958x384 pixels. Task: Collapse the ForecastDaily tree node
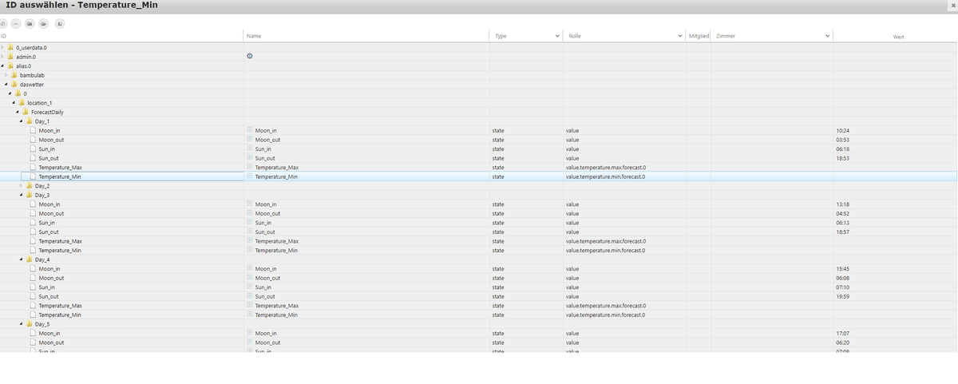(18, 112)
